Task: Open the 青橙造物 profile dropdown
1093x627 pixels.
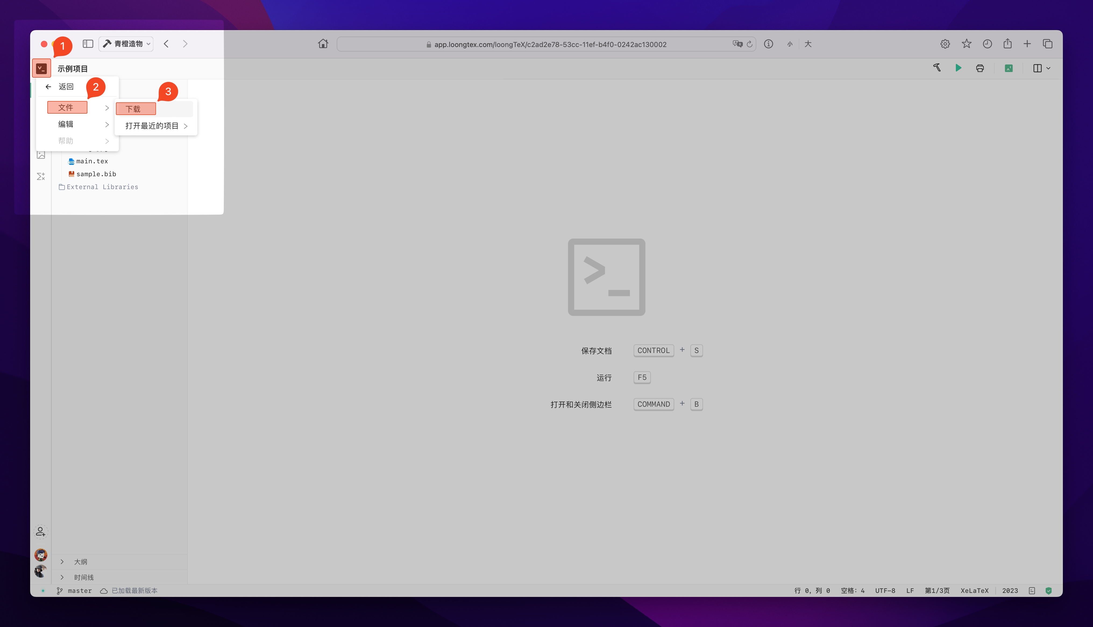Action: coord(126,44)
